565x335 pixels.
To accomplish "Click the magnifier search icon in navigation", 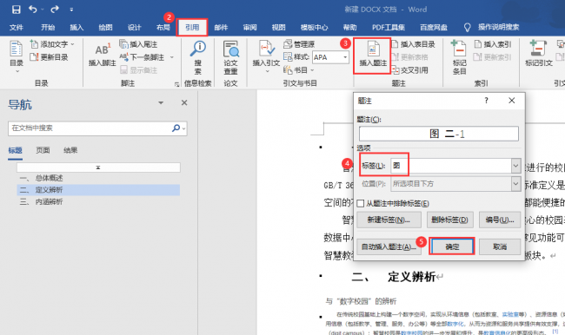I will pos(176,128).
